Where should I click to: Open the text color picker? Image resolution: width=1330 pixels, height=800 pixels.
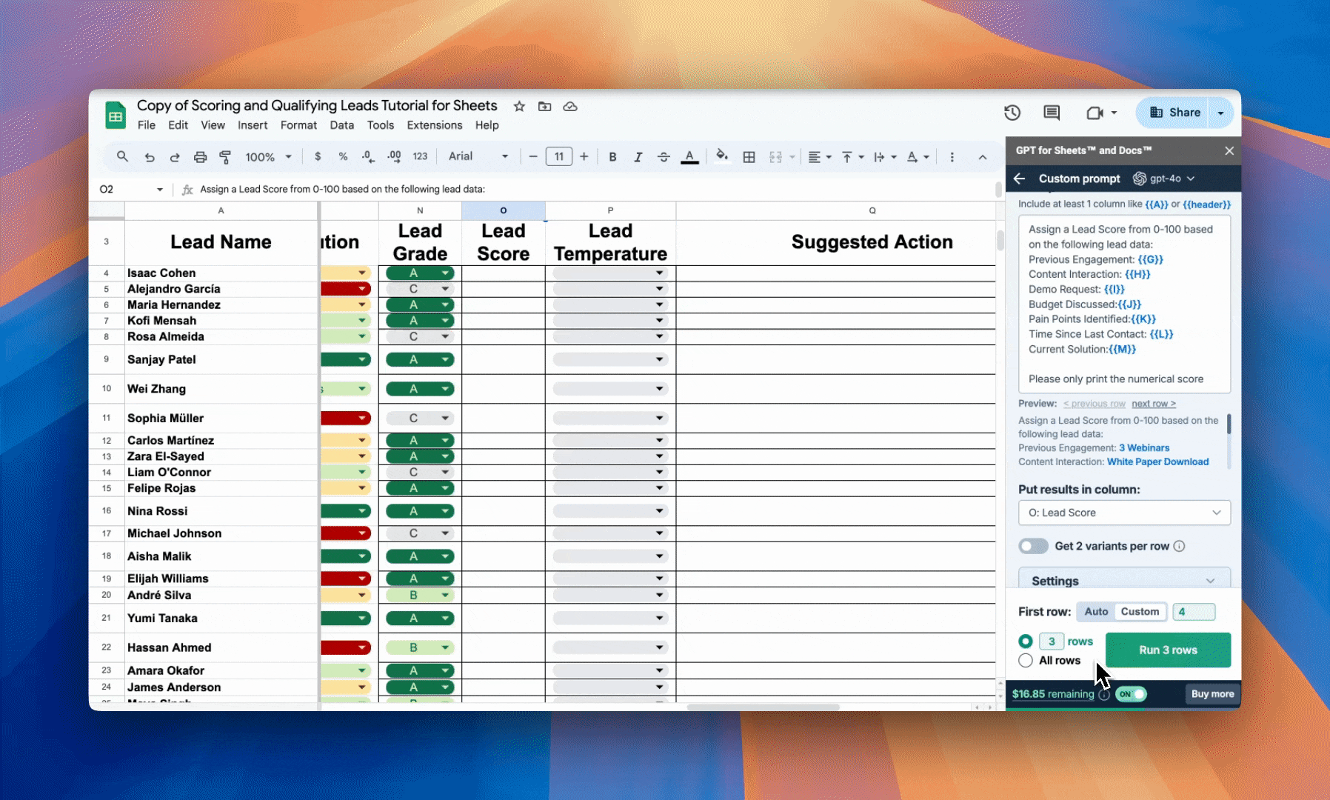[x=689, y=156]
